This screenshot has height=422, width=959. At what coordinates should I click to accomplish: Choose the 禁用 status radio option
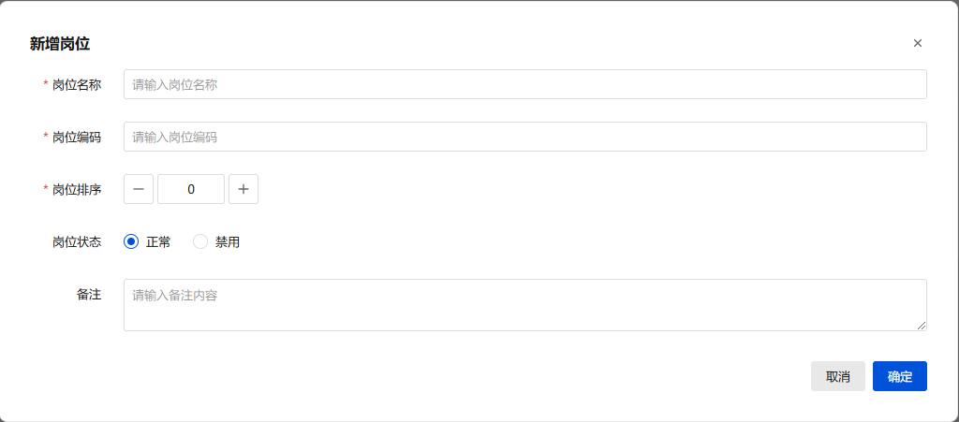coord(200,241)
